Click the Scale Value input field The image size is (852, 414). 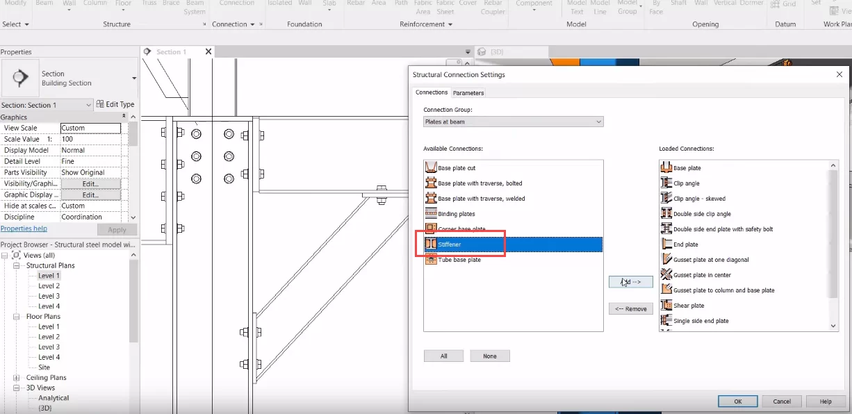(90, 139)
